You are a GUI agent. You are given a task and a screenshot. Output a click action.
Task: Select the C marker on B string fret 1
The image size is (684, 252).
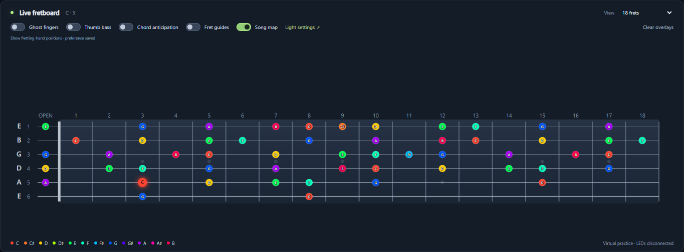[76, 140]
